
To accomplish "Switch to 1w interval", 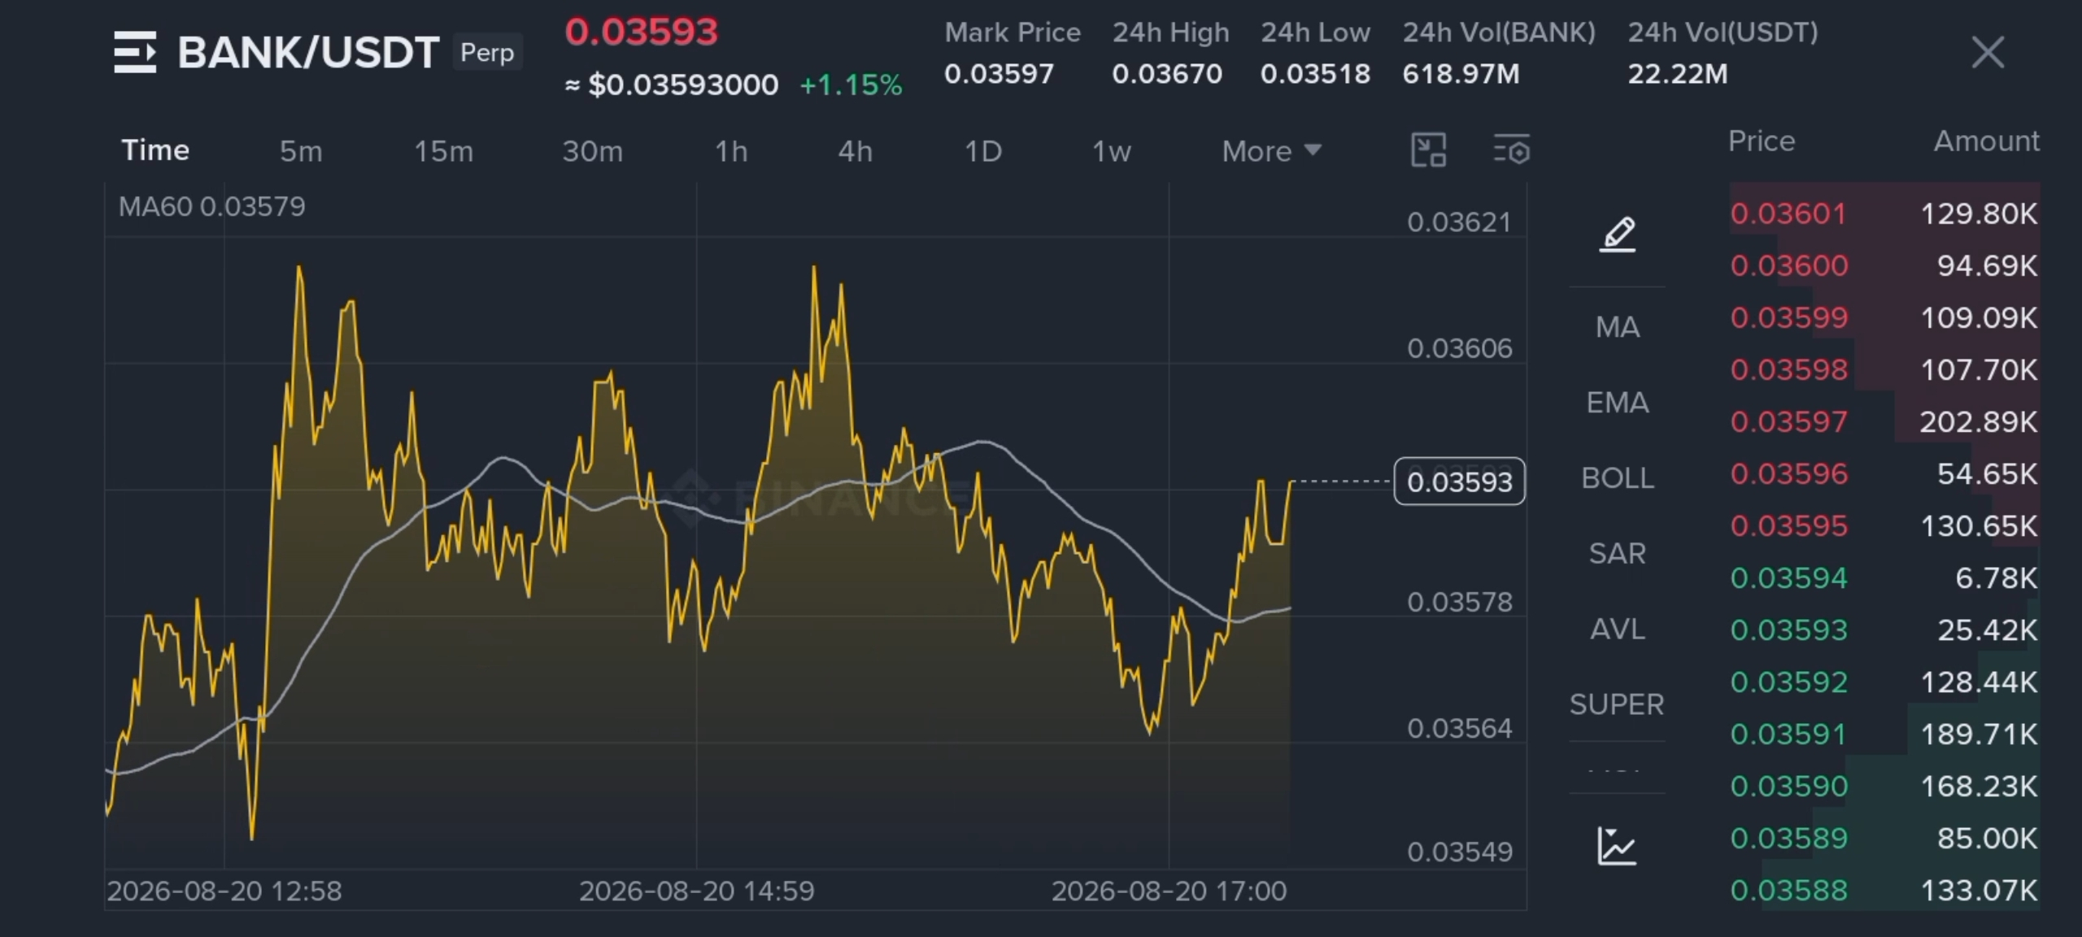I will (x=1112, y=151).
